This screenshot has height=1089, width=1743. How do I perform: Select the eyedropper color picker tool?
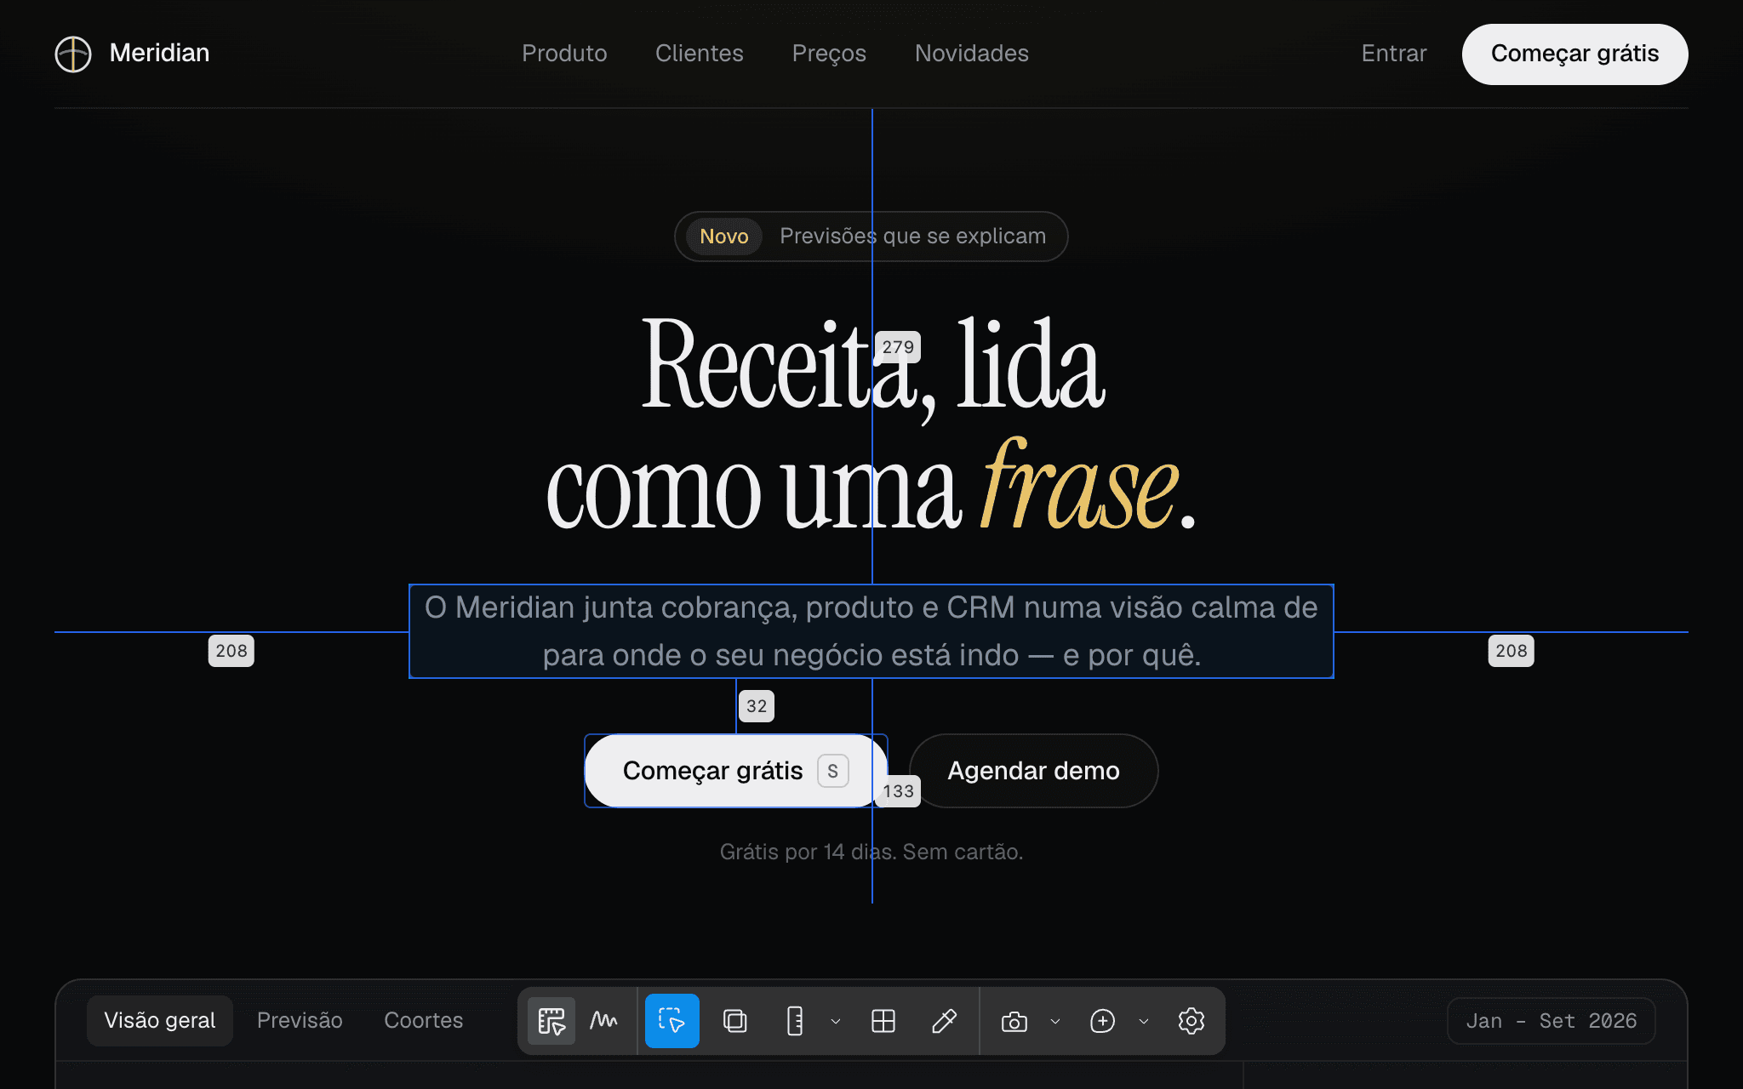945,1021
